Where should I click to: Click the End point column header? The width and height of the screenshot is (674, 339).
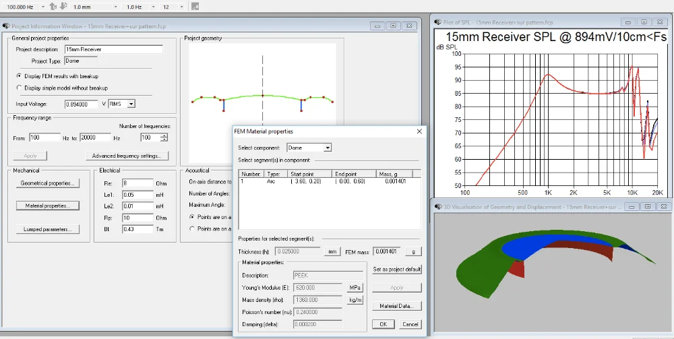354,174
